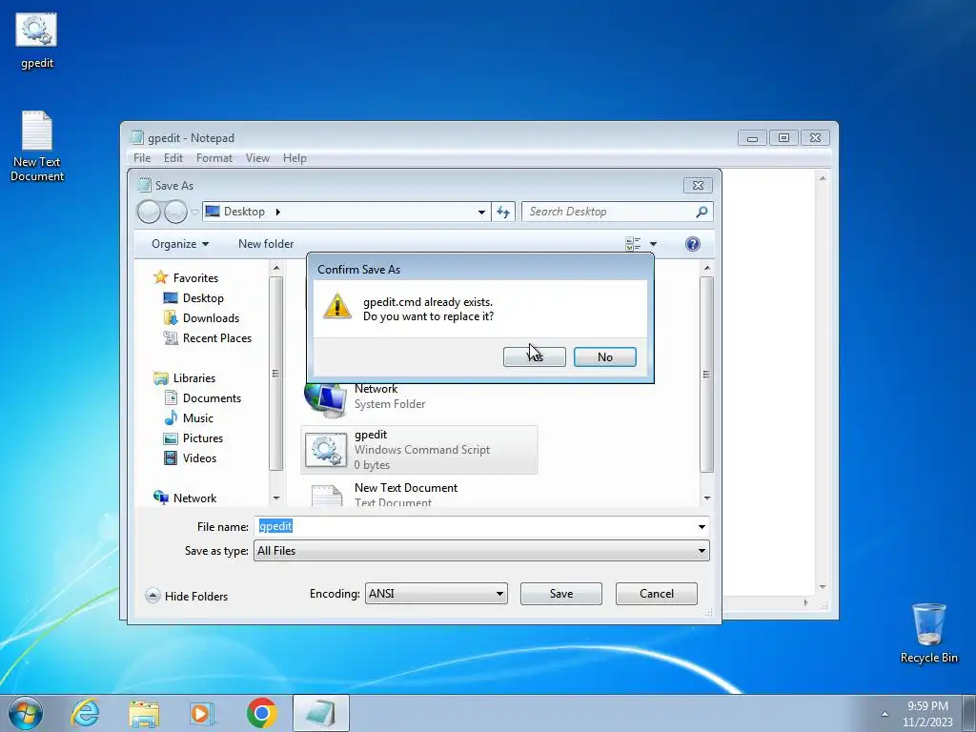Viewport: 976px width, 732px height.
Task: Select Recent Places in the navigation pane
Action: click(x=216, y=338)
